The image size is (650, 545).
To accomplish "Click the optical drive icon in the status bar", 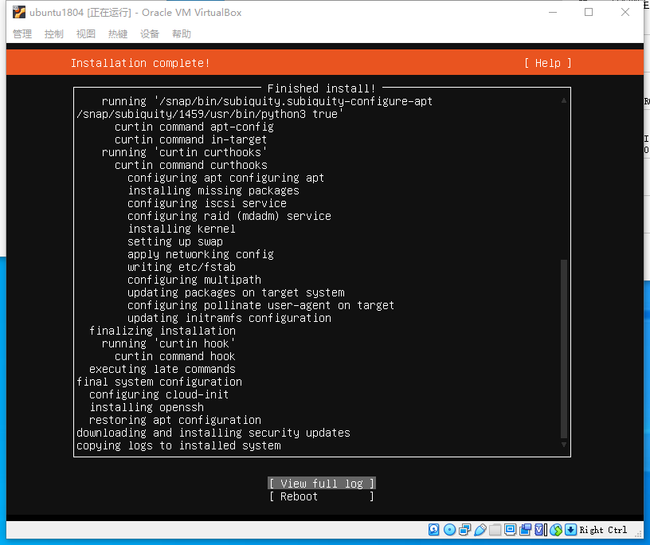I will (448, 529).
